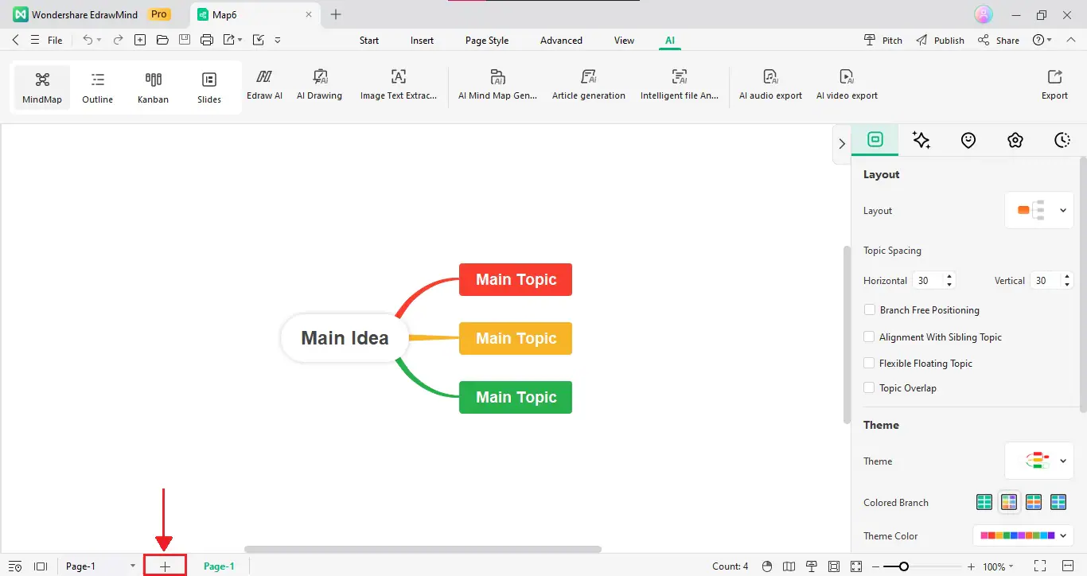
Task: Open Slides view mode
Action: click(x=209, y=88)
